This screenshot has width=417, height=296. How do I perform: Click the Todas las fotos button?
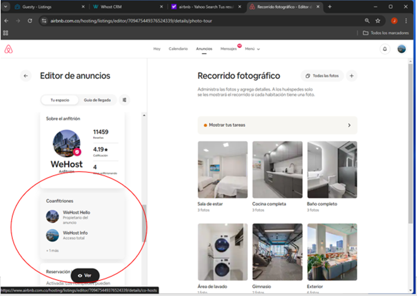[322, 76]
